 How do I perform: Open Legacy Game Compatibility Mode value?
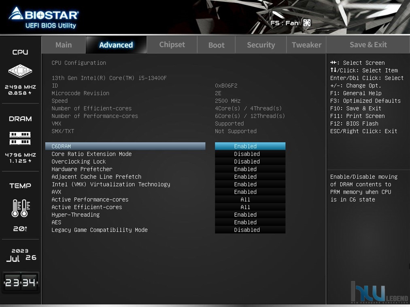250,230
